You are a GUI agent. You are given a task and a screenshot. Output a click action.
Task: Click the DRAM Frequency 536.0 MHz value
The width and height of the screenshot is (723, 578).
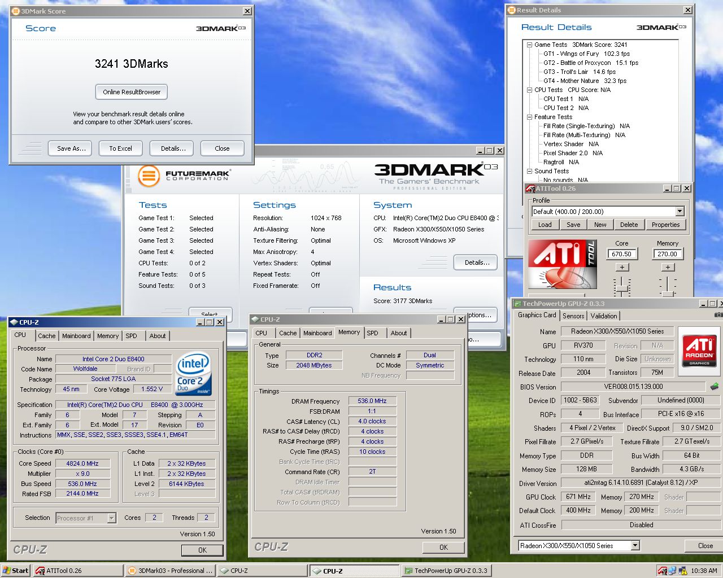click(x=373, y=401)
